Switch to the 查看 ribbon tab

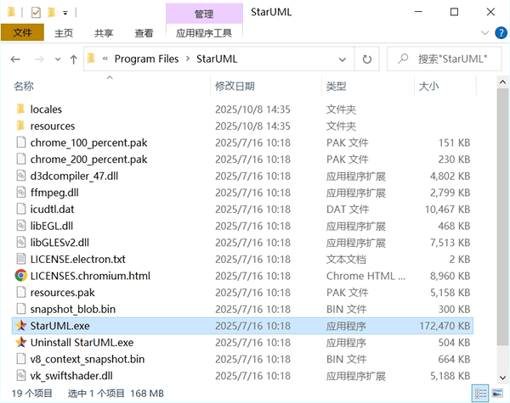pyautogui.click(x=144, y=33)
